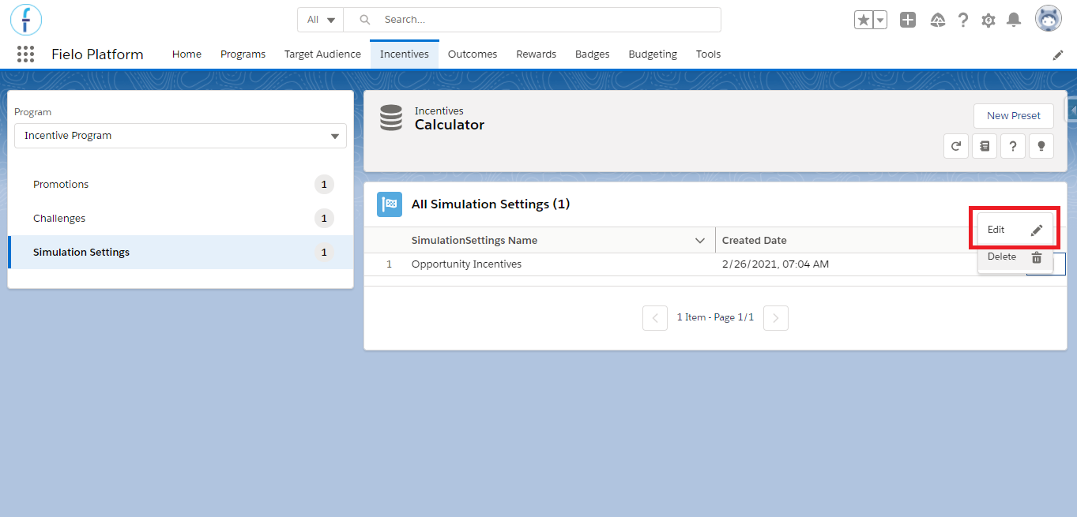1077x517 pixels.
Task: Click the New Preset button
Action: point(1014,115)
